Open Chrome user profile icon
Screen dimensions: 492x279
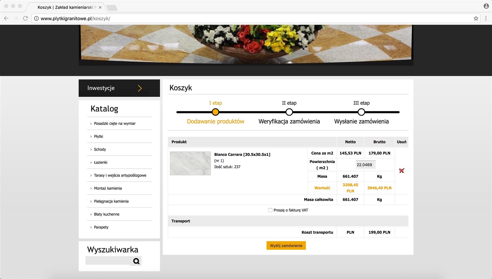(x=486, y=6)
